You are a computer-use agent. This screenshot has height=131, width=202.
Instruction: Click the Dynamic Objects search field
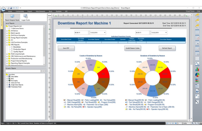pyautogui.click(x=23, y=71)
